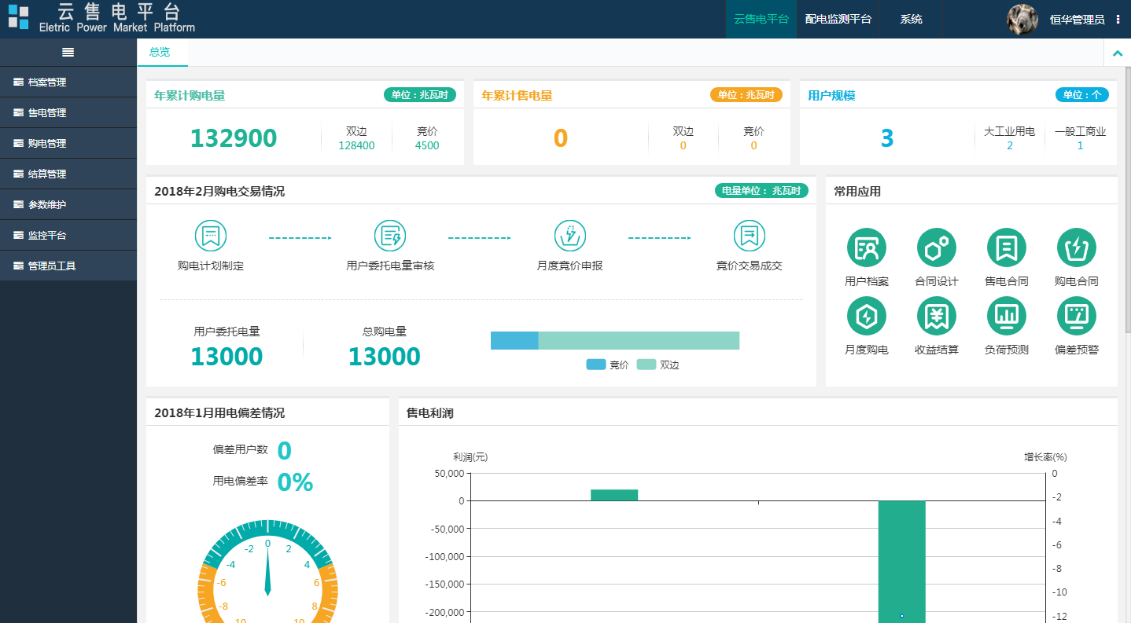Collapse the tab bar using the chevron
The image size is (1131, 623).
tap(1117, 53)
